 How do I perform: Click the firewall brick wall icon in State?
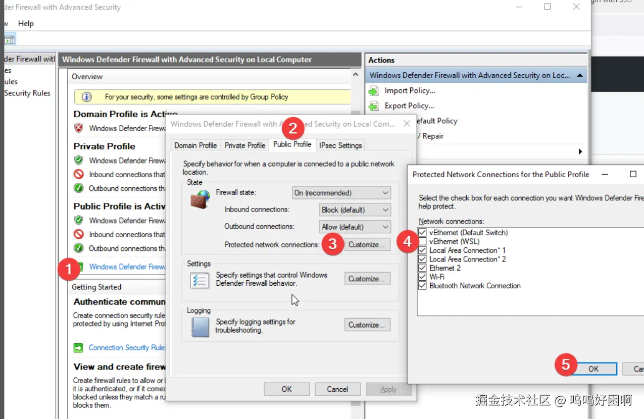click(200, 199)
